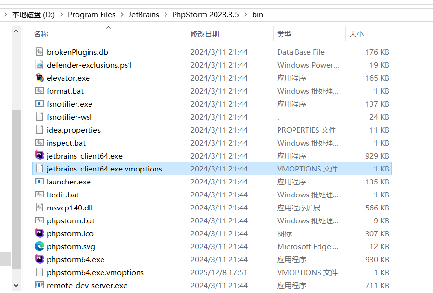The image size is (433, 293).
Task: Click navigation pane scroll down arrow
Action: (x=15, y=286)
